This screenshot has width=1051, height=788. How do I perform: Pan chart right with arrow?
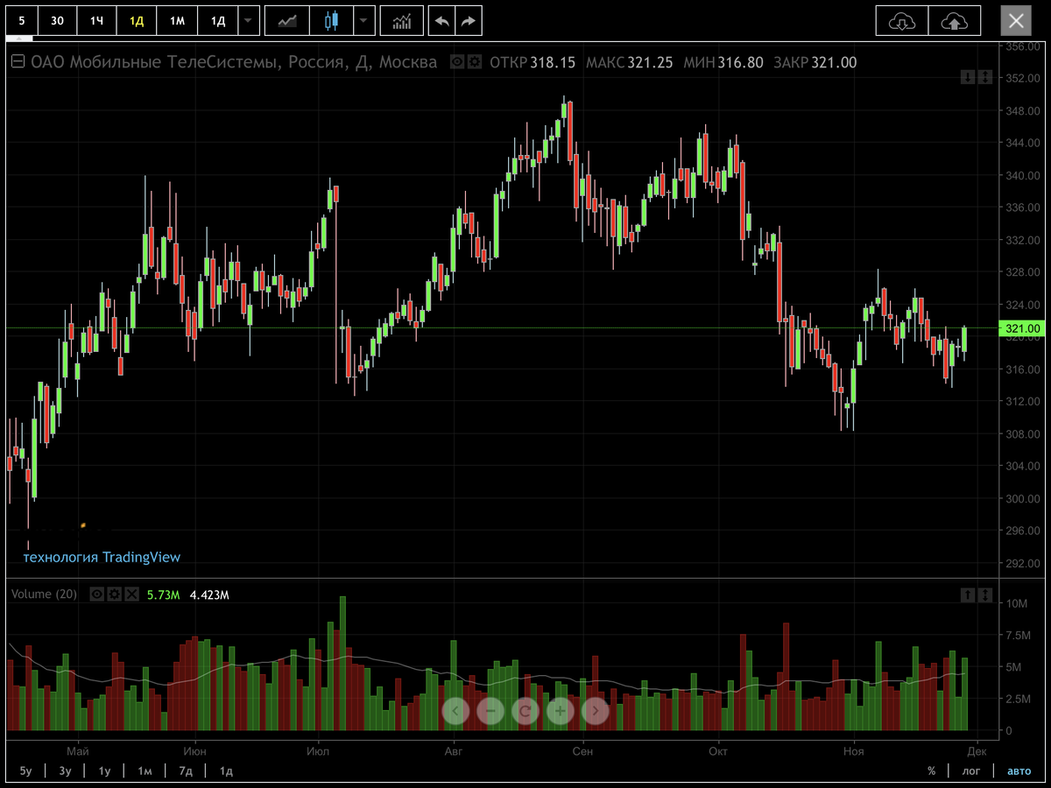click(596, 711)
